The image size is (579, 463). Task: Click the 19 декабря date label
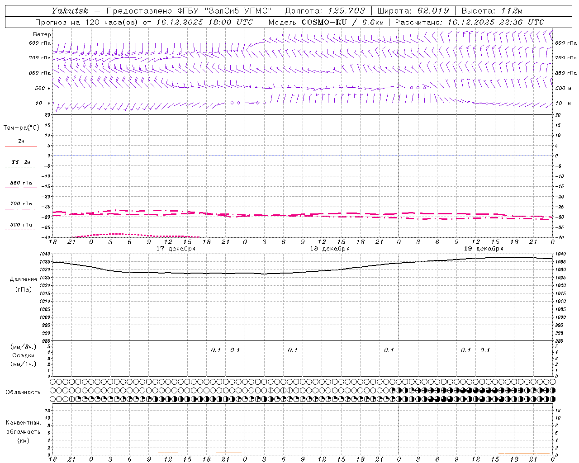(x=484, y=249)
